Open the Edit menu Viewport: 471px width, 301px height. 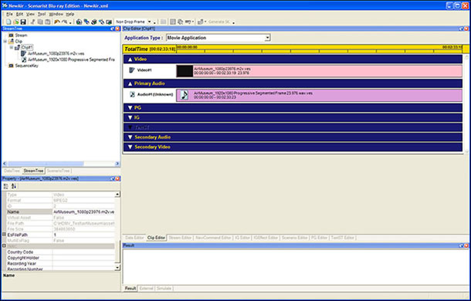[19, 14]
